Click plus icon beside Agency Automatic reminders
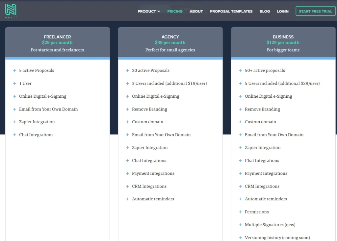The image size is (337, 241). pos(127,199)
